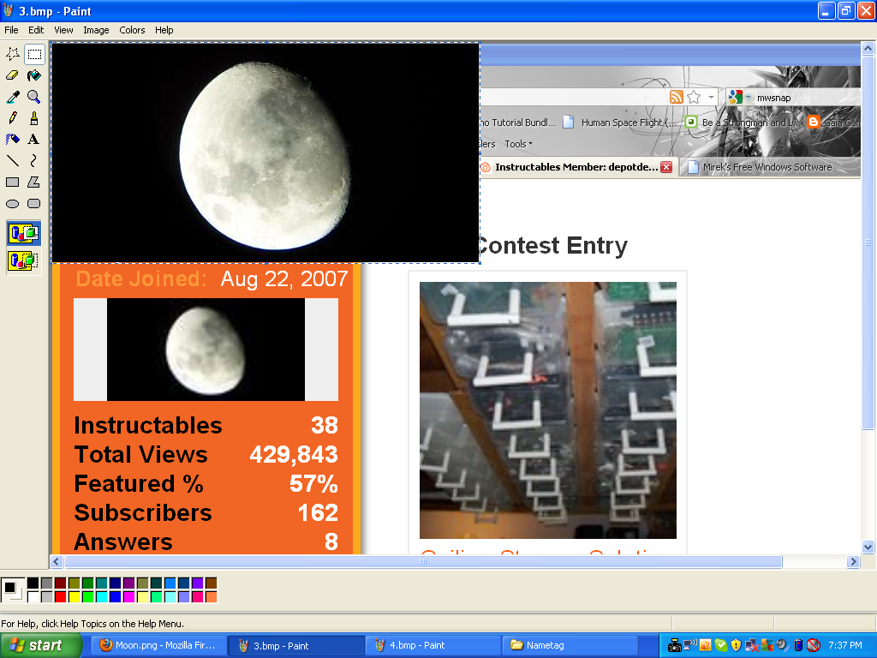Enable opaque selection background option

23,233
